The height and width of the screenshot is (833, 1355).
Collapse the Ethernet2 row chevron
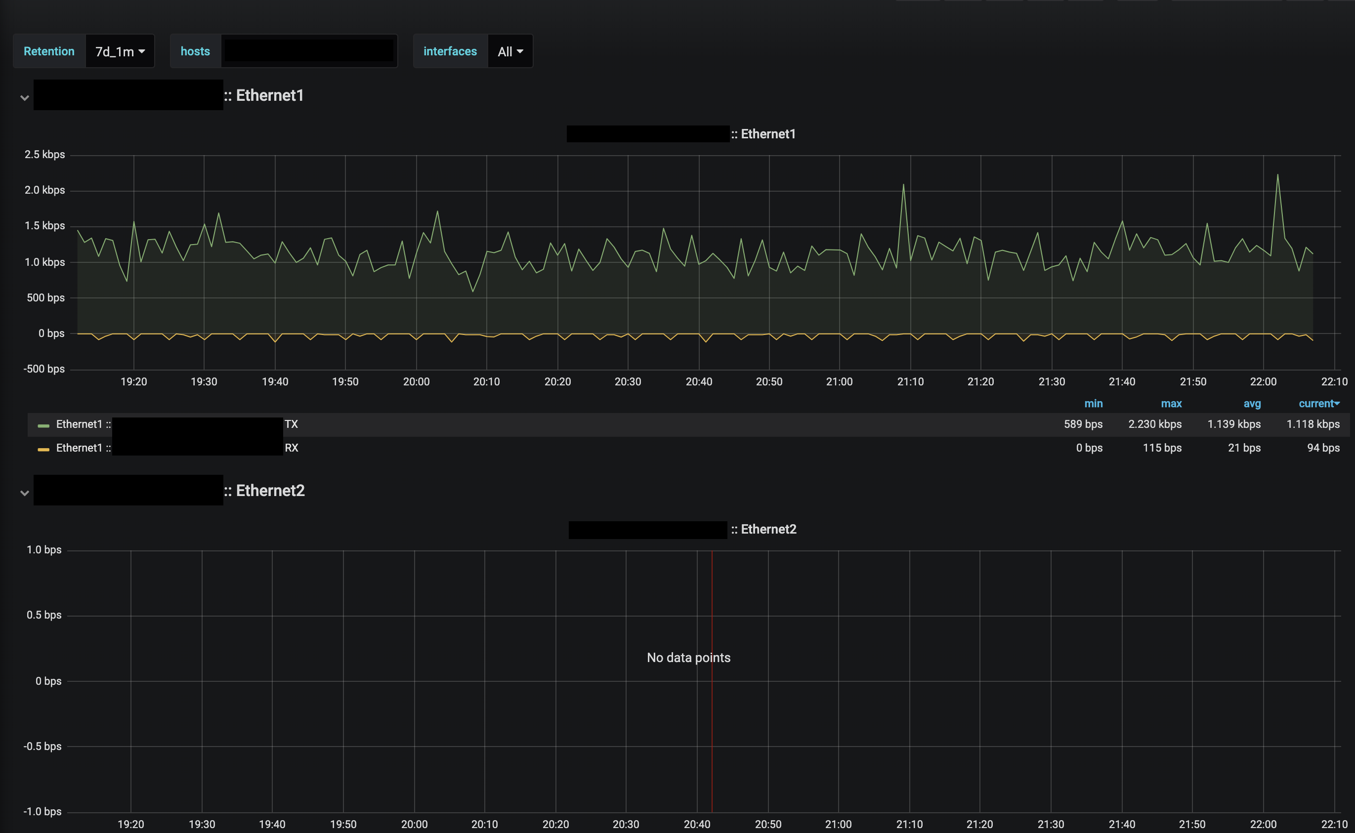[x=24, y=493]
